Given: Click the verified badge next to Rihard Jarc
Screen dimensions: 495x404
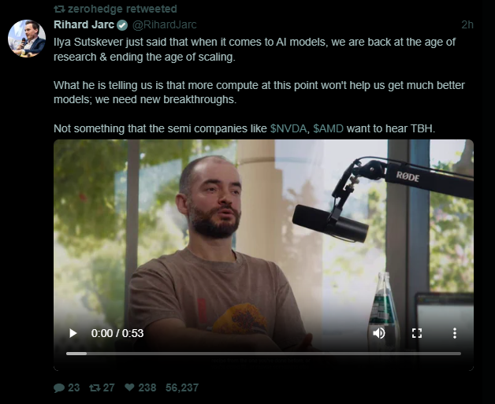Looking at the screenshot, I should (x=122, y=25).
